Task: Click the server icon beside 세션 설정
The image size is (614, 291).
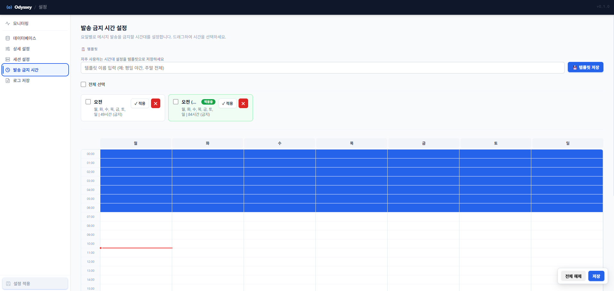Action: 8,59
